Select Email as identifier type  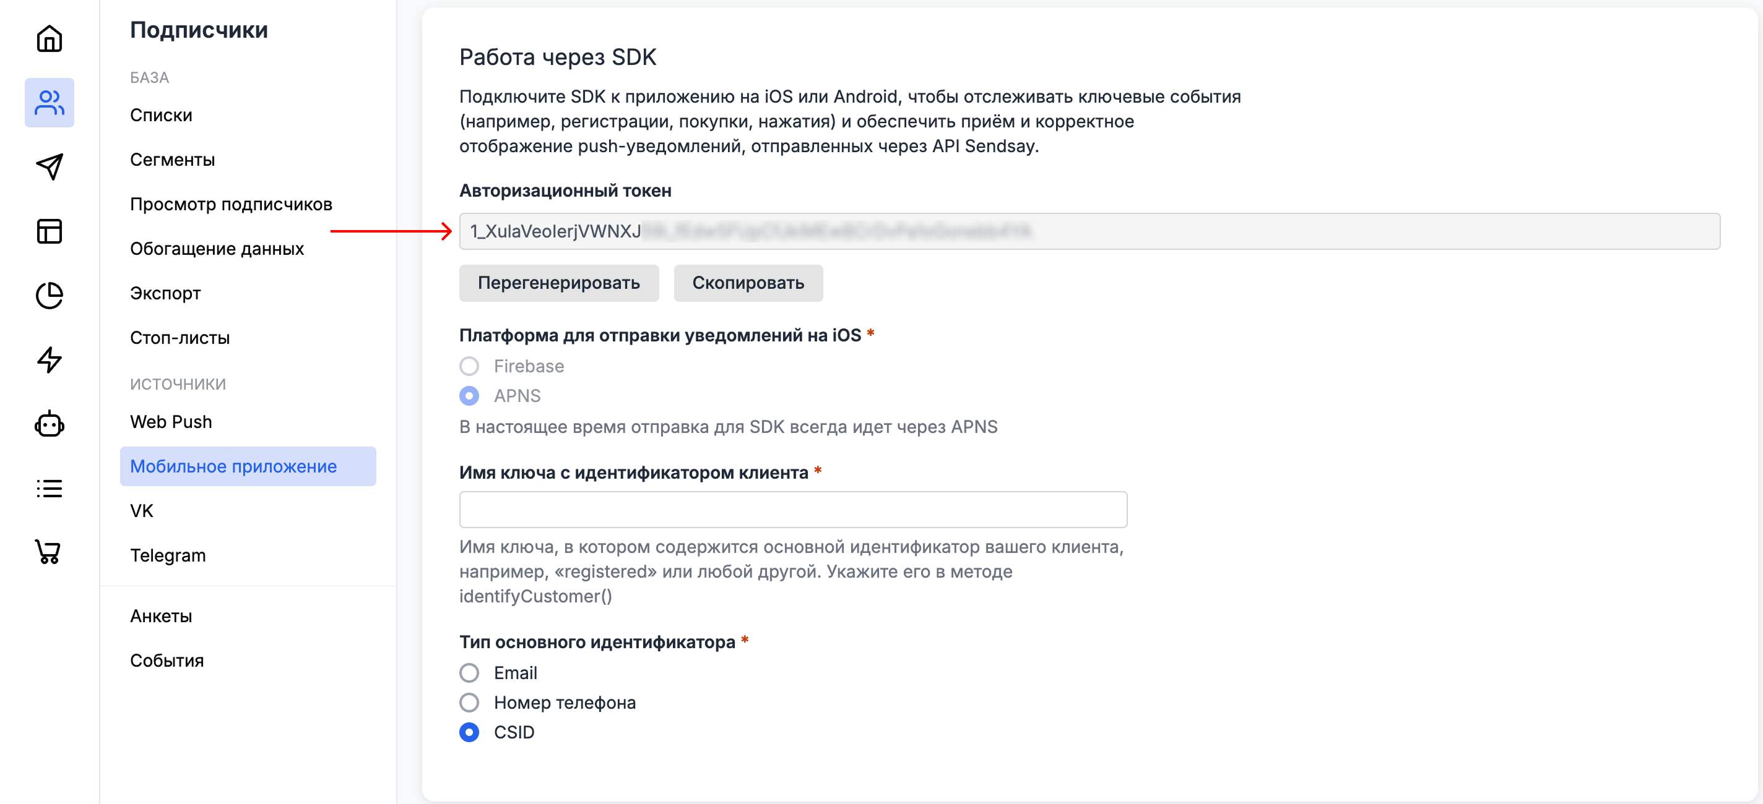tap(469, 673)
